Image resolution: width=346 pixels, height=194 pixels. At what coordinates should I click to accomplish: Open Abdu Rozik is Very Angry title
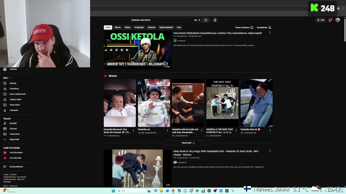point(216,153)
